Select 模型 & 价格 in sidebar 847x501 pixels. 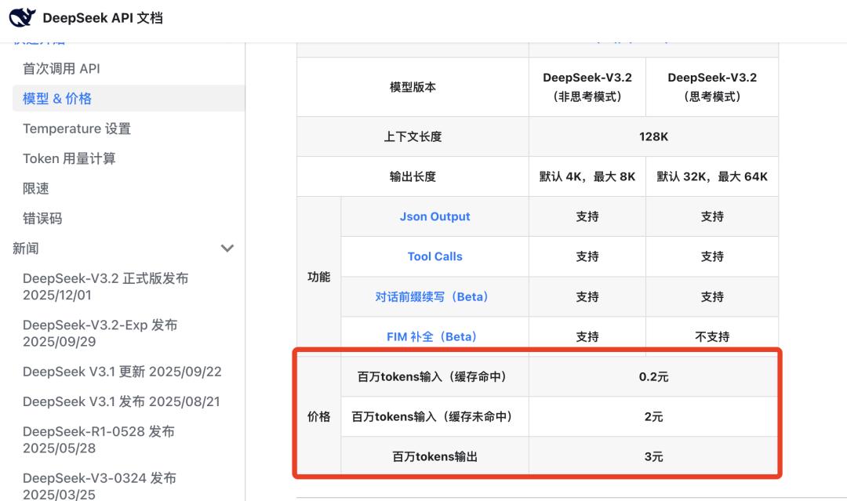point(57,99)
